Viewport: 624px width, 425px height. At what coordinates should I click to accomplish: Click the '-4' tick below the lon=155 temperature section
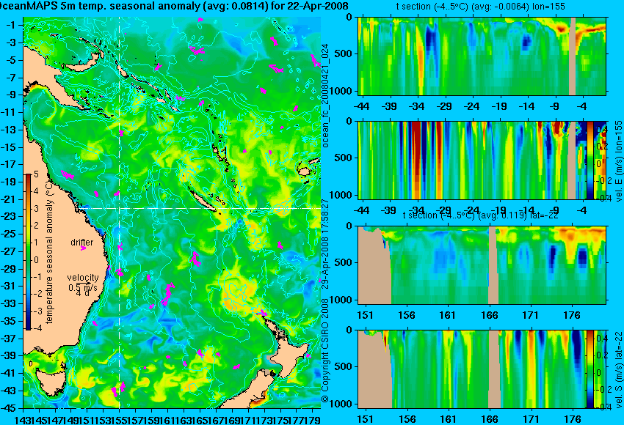[582, 106]
